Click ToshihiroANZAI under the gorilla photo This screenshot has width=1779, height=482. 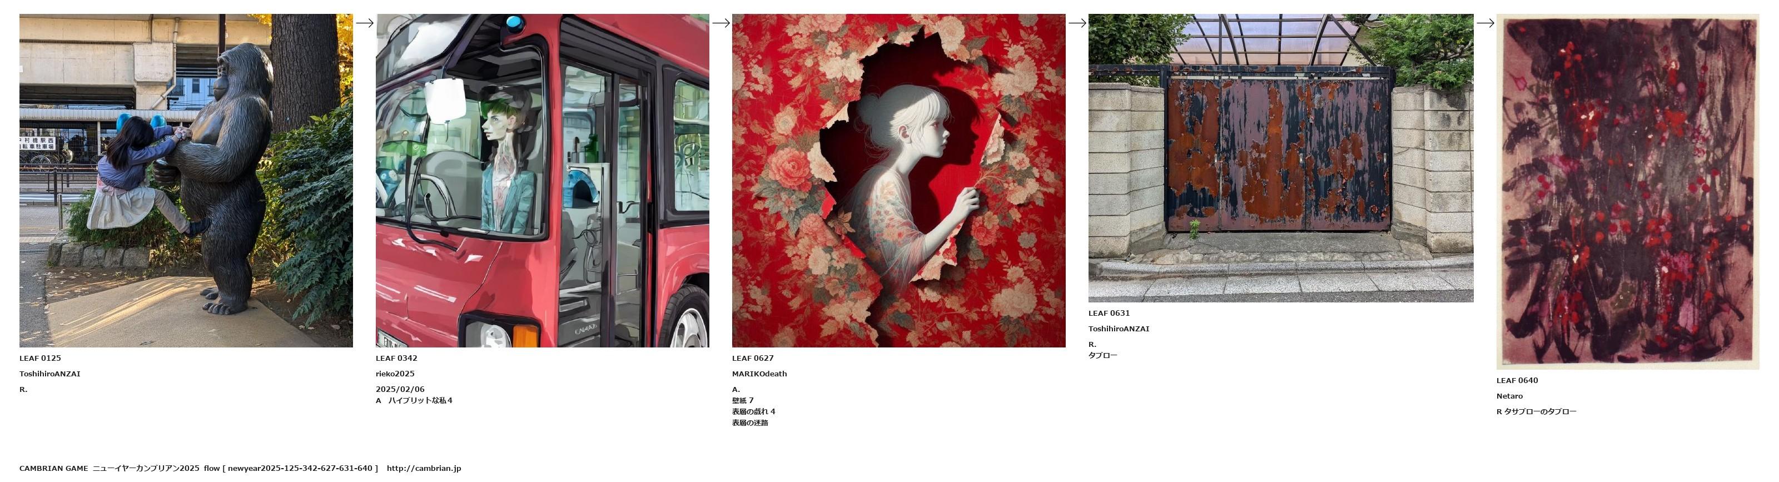(49, 374)
